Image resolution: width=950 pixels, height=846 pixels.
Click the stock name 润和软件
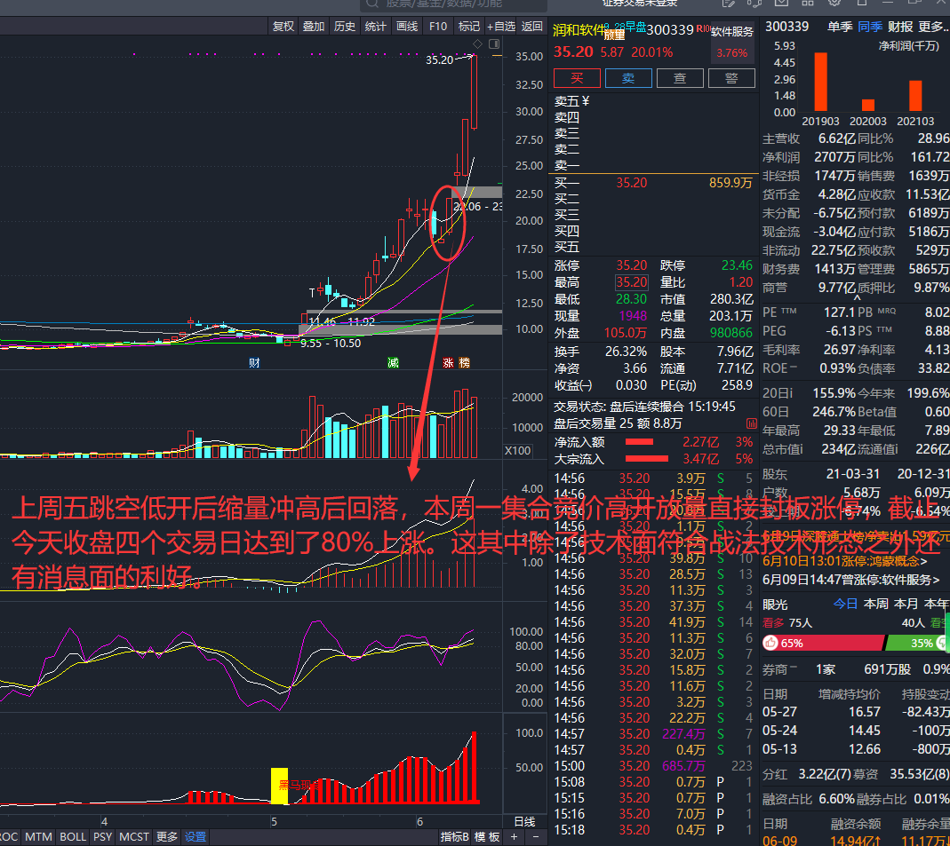[579, 29]
